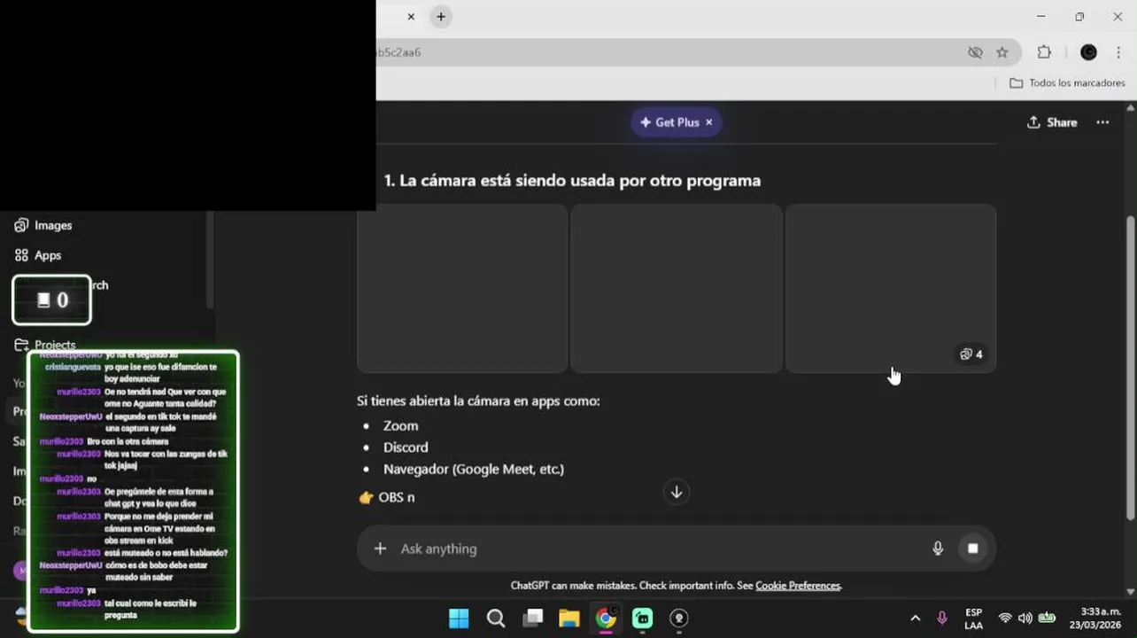Switch the ESP LAA input language

coord(973,619)
